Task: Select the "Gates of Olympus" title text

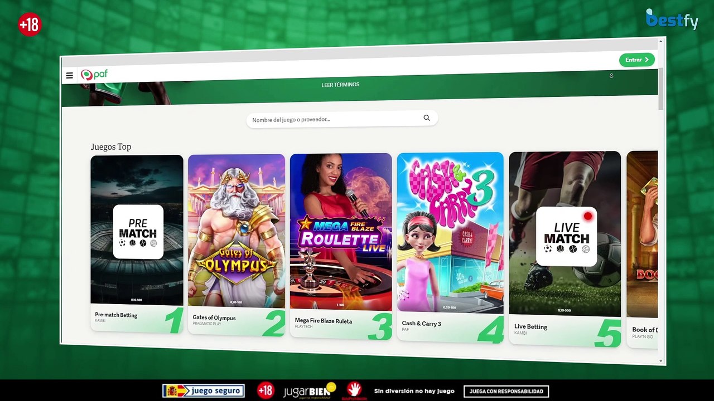Action: coord(214,317)
